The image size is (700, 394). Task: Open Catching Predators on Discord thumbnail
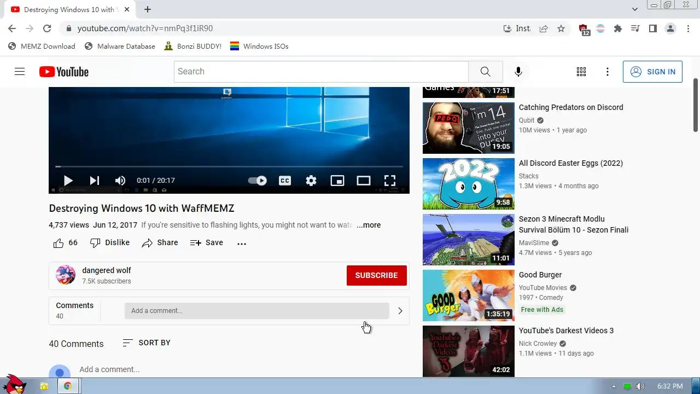(x=469, y=128)
